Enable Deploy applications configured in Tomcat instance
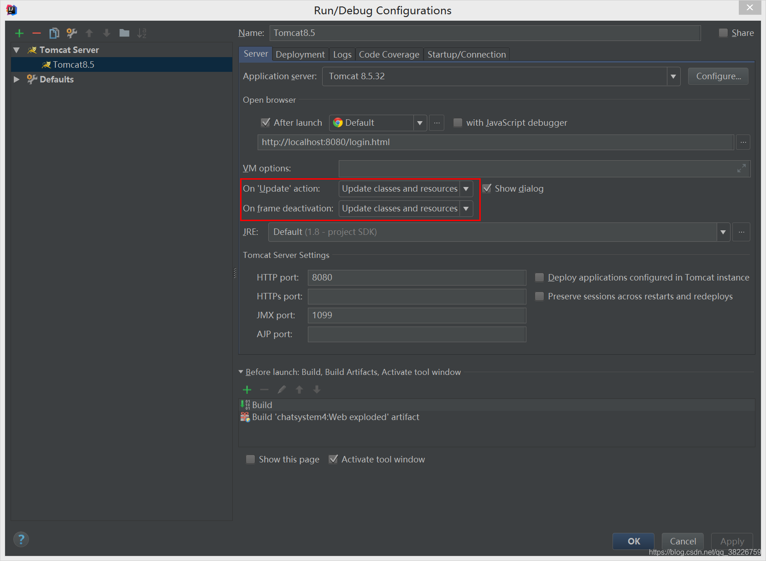Image resolution: width=766 pixels, height=561 pixels. coord(539,277)
